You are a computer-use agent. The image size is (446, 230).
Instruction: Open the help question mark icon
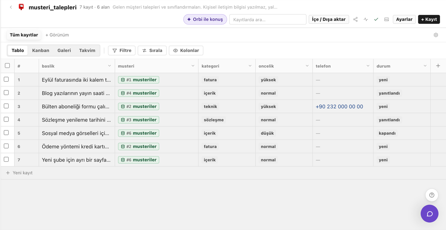pyautogui.click(x=432, y=195)
